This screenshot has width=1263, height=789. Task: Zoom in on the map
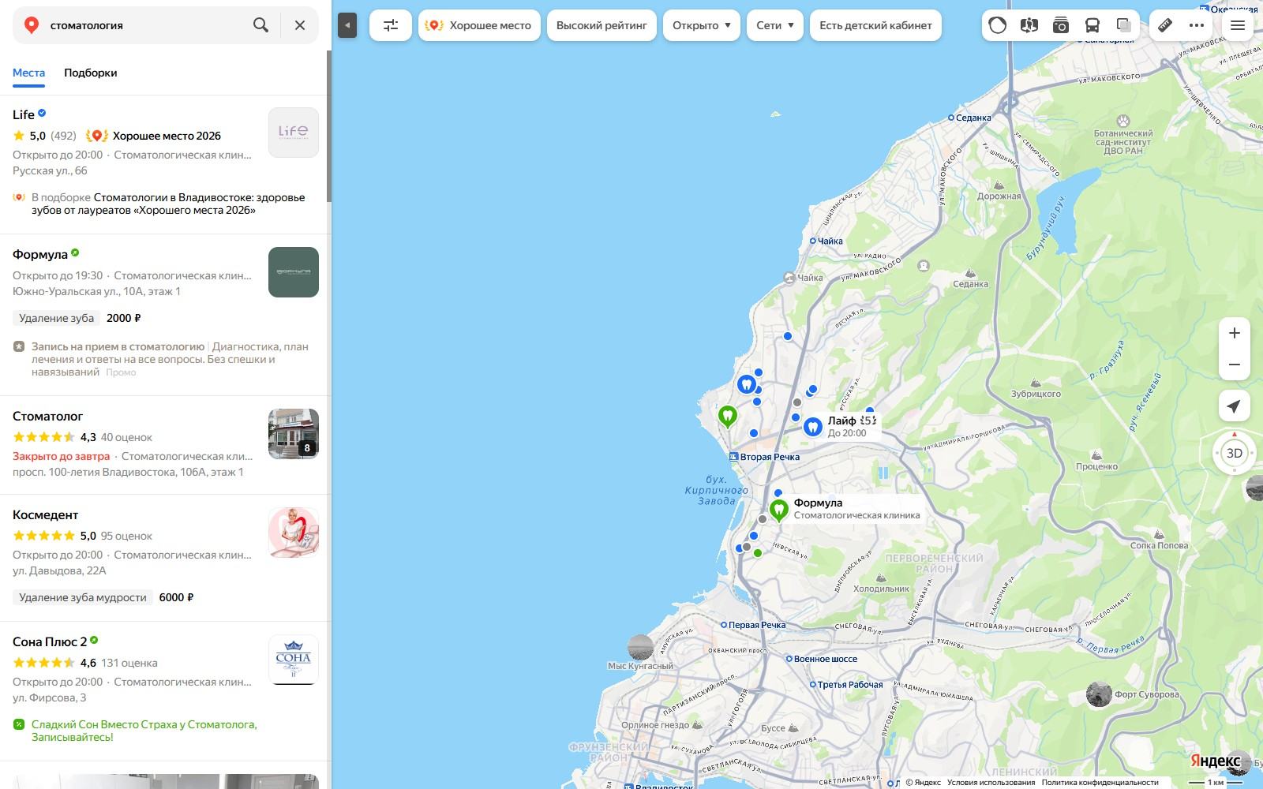click(x=1235, y=333)
